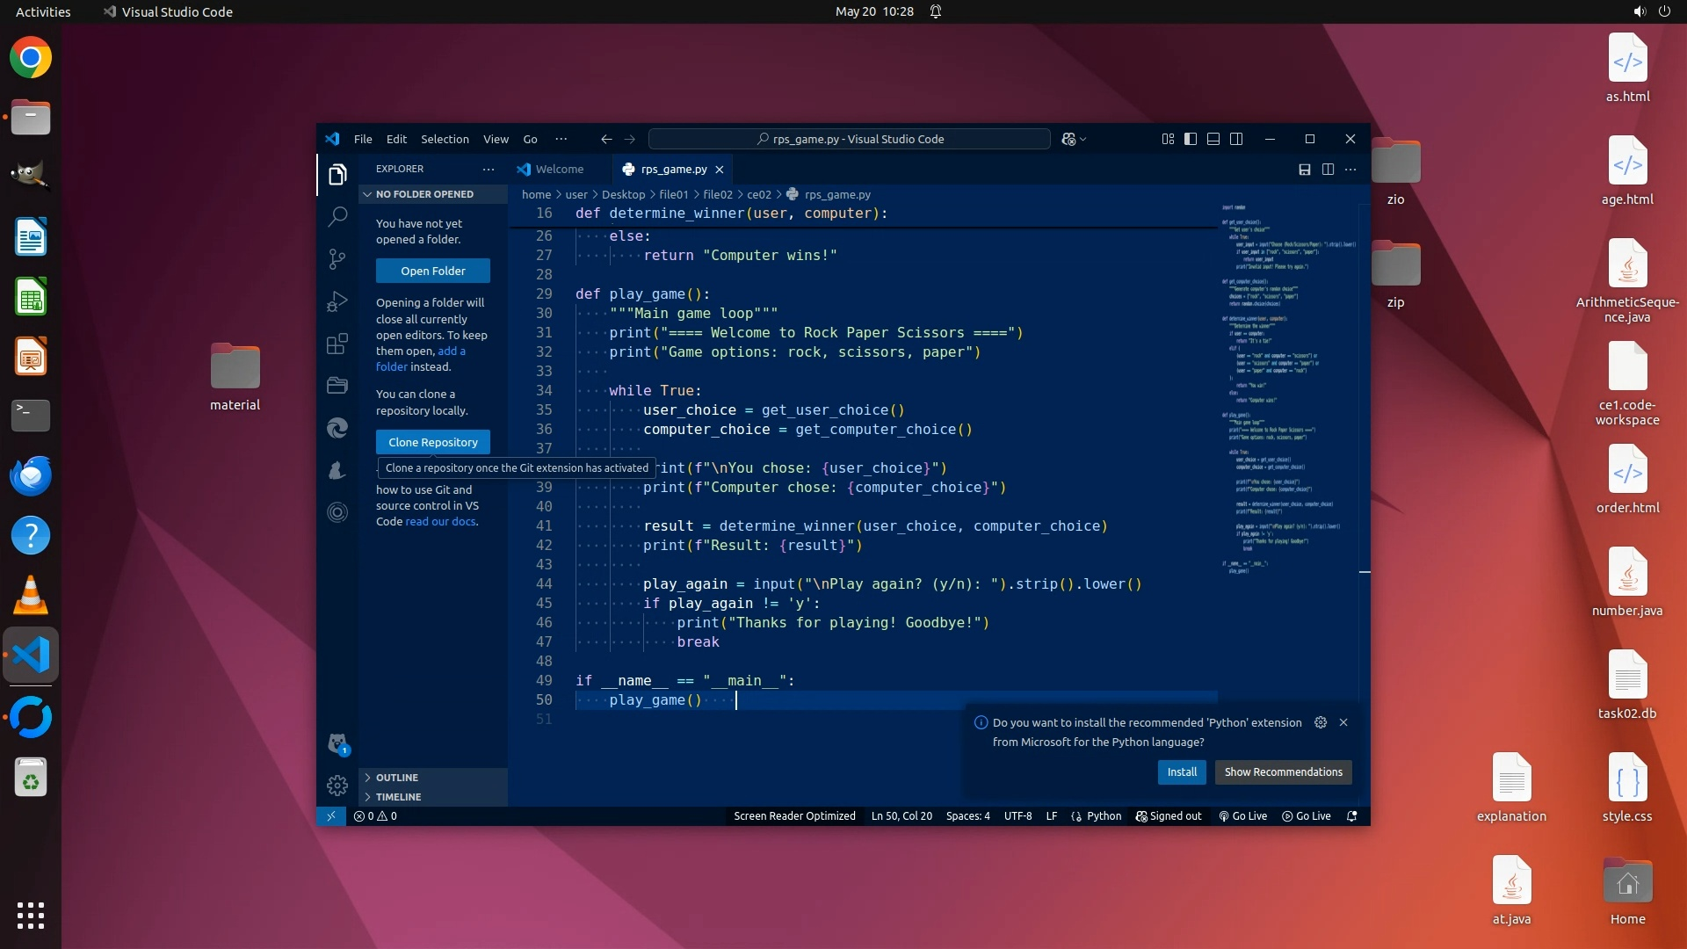Toggle the bottom Panel visibility
1687x949 pixels.
click(x=1213, y=139)
